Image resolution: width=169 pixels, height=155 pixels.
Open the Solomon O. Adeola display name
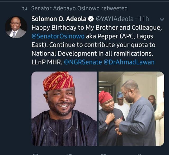point(59,19)
